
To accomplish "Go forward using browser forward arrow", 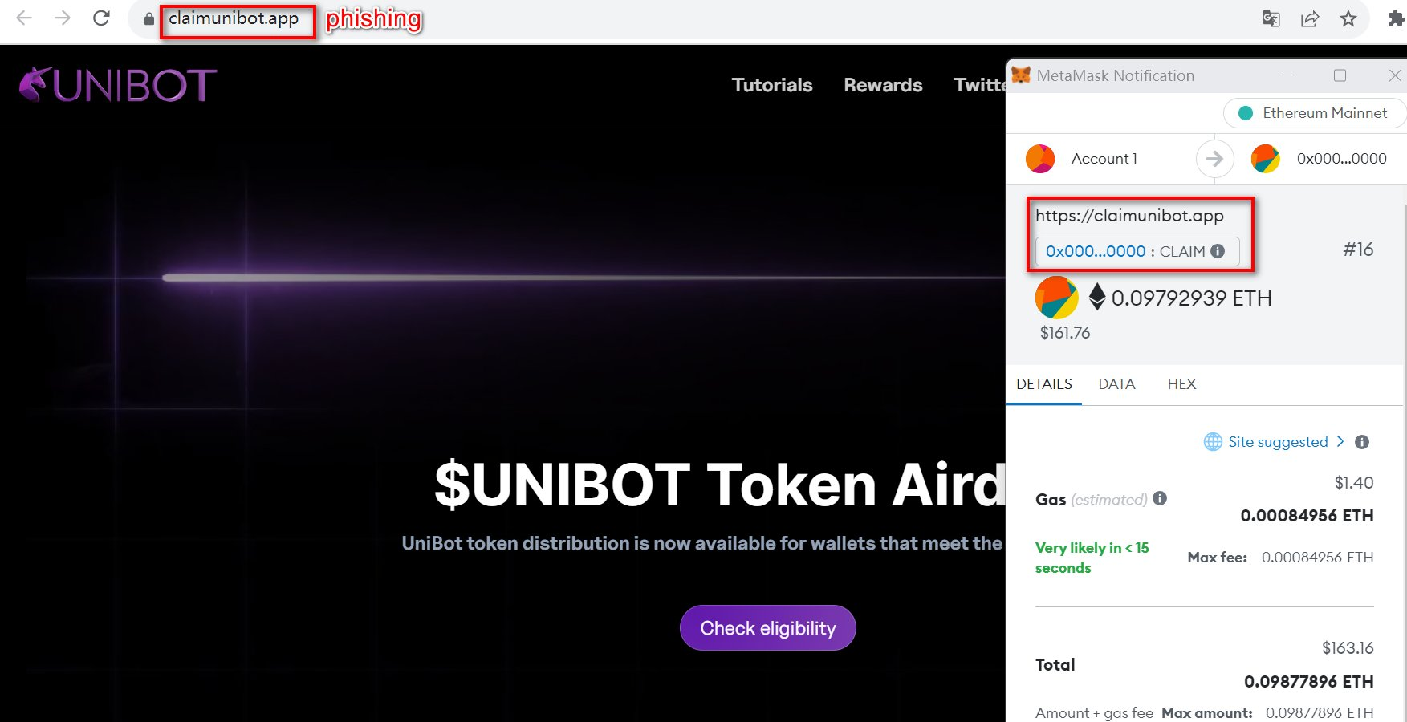I will coord(63,18).
